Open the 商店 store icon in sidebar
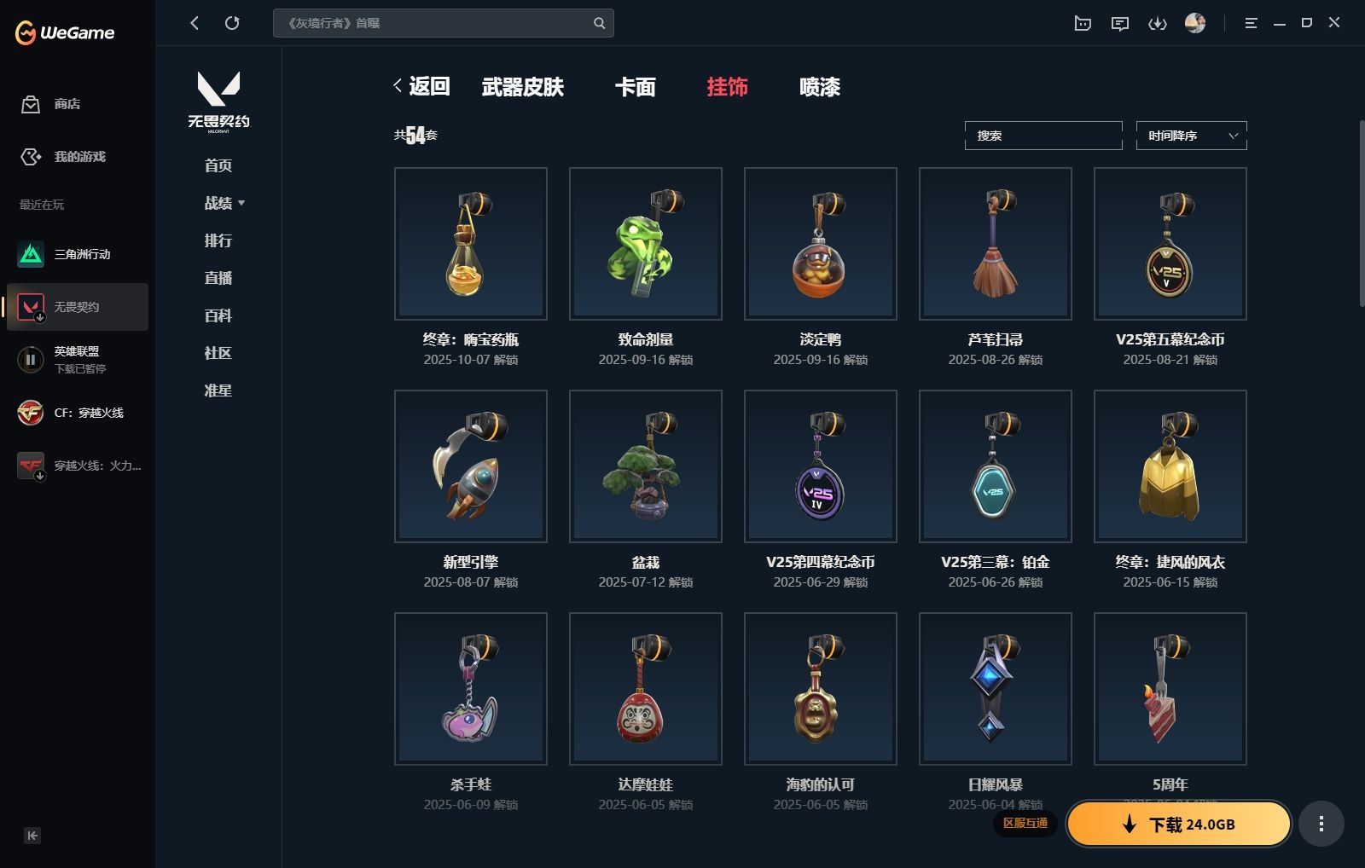This screenshot has height=868, width=1365. coord(31,104)
